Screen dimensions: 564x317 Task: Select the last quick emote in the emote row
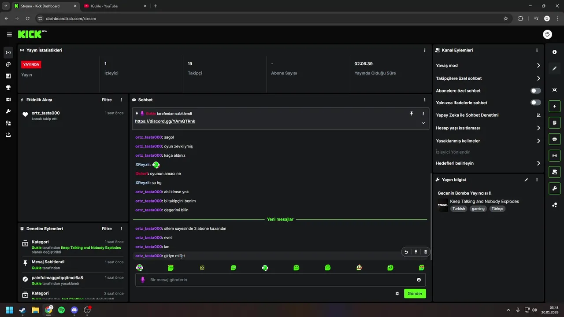(422, 267)
